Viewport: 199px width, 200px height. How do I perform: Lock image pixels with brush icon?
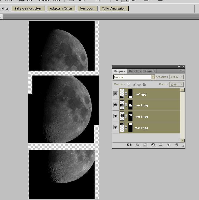(134, 84)
